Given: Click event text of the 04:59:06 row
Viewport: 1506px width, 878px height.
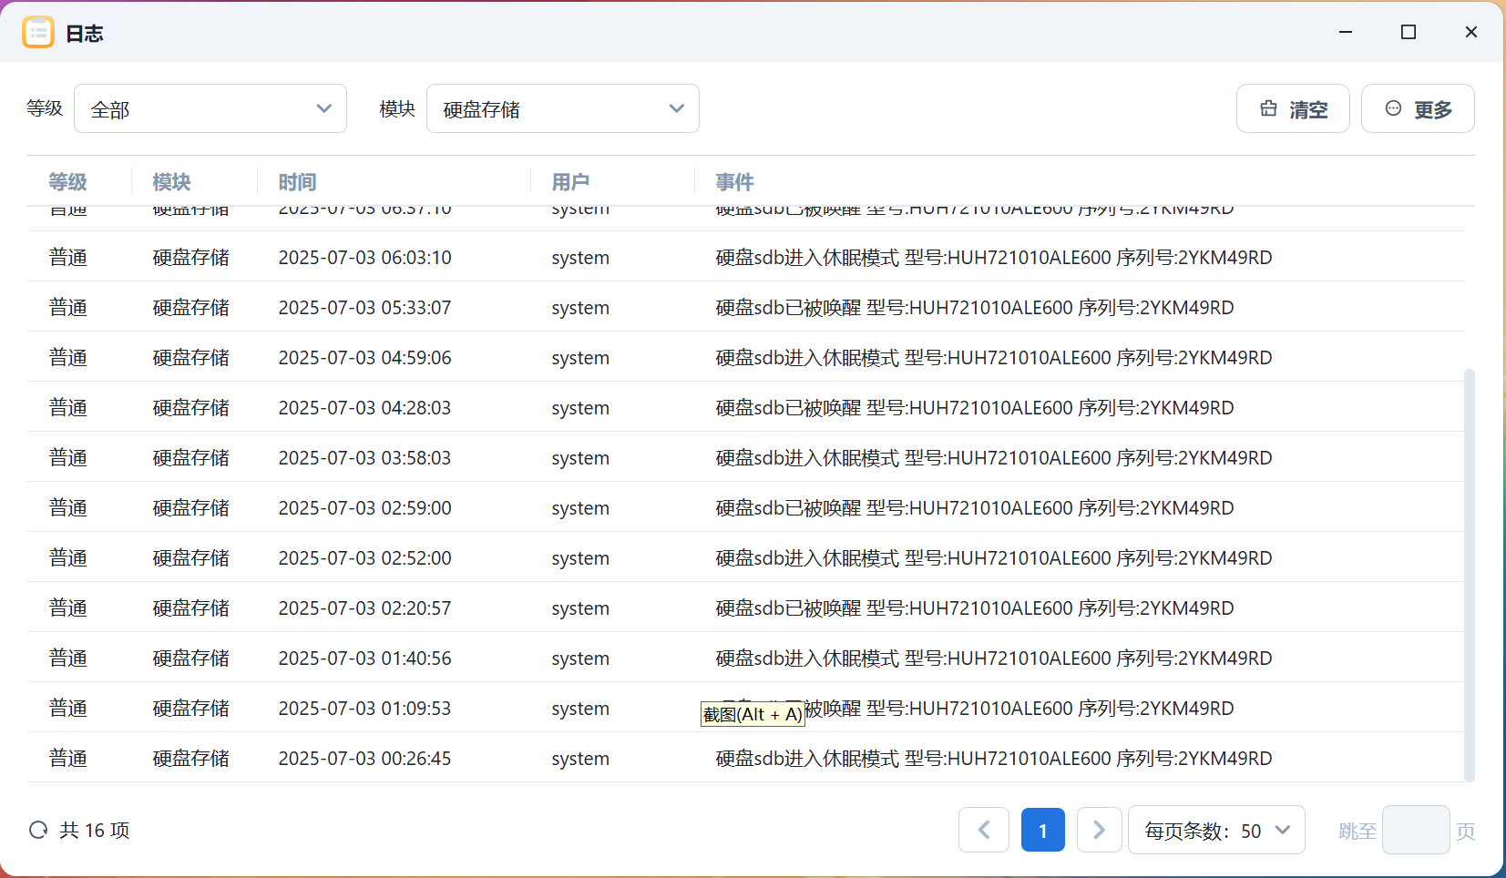Looking at the screenshot, I should (x=994, y=358).
